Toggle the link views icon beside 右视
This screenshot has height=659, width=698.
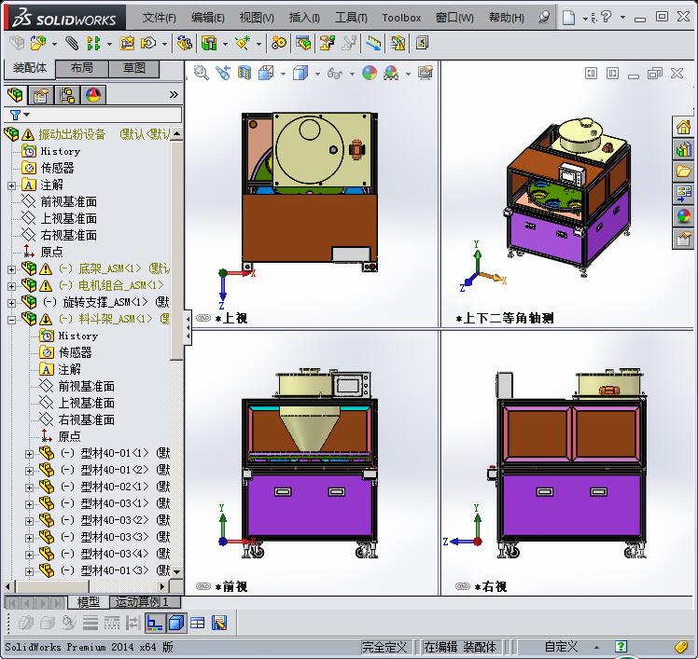[463, 586]
